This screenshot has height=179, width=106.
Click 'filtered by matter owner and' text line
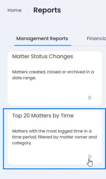[x=54, y=137]
